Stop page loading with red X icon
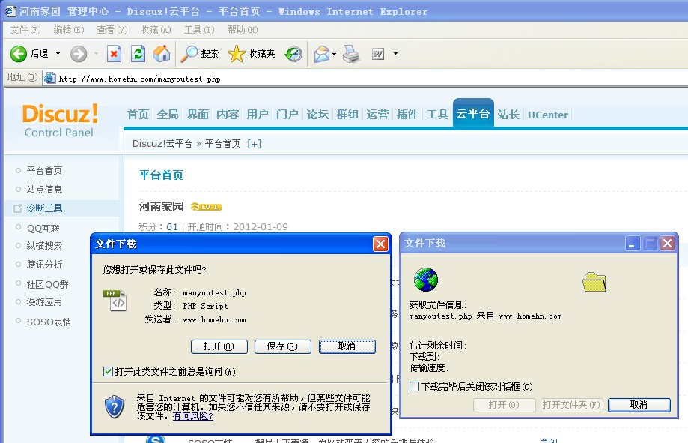 pos(114,54)
